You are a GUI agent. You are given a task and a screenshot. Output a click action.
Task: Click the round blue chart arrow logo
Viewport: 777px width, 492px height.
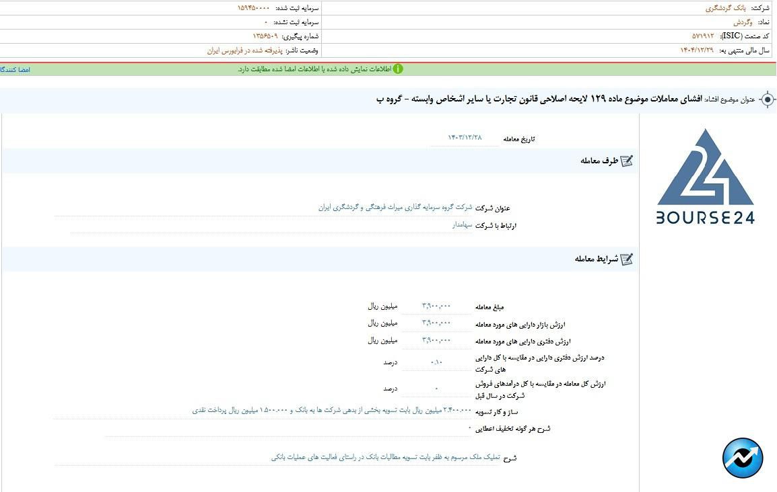(742, 458)
